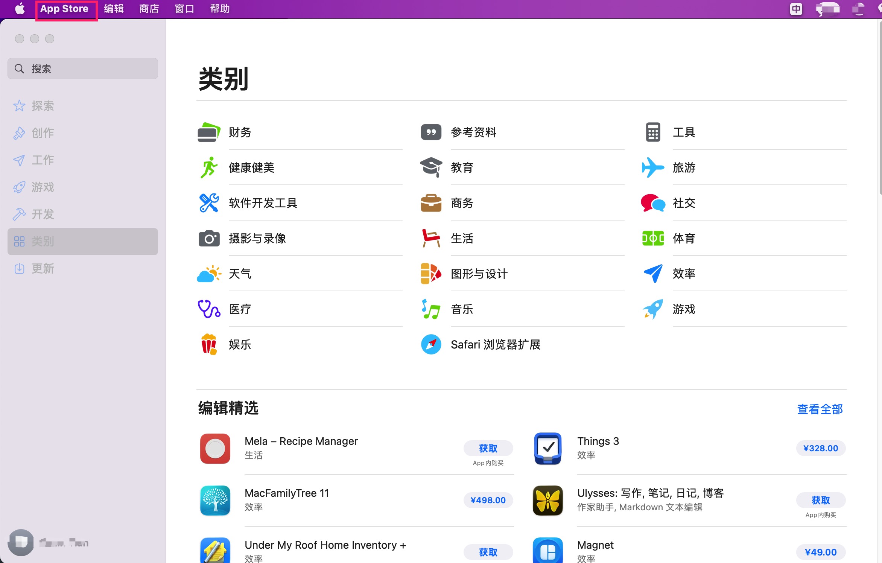Image resolution: width=882 pixels, height=563 pixels.
Task: Click the ¥328.00 price for Things 3
Action: click(x=821, y=448)
